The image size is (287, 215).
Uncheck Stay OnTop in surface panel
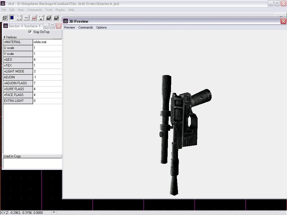point(30,32)
